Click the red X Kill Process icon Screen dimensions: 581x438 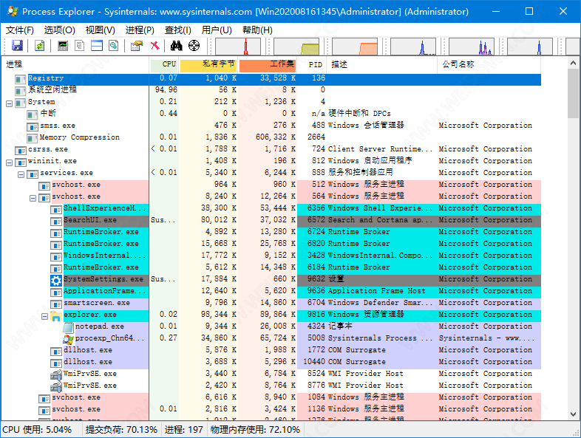coord(154,46)
